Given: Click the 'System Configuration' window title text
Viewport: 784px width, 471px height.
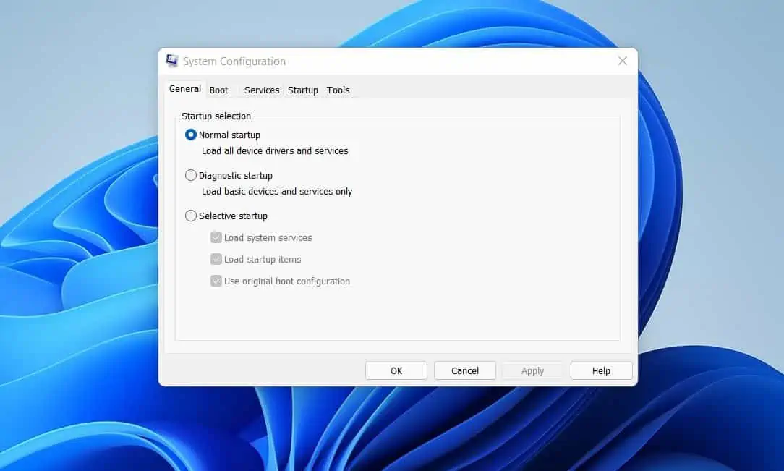Looking at the screenshot, I should click(x=234, y=61).
